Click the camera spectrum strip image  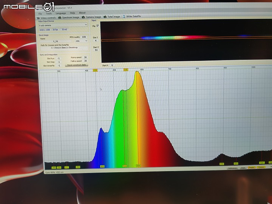tap(186, 40)
